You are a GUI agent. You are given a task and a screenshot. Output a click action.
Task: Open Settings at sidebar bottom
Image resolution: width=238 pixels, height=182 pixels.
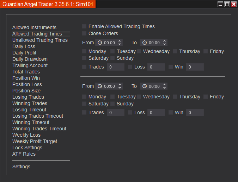pyautogui.click(x=21, y=167)
